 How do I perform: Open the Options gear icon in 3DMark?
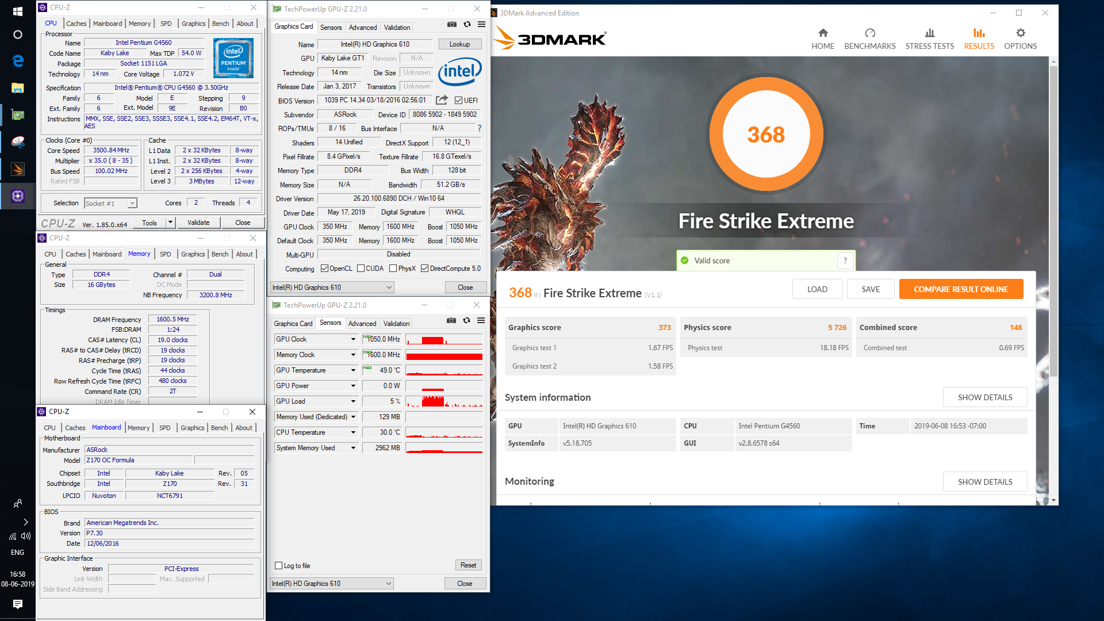click(x=1020, y=33)
